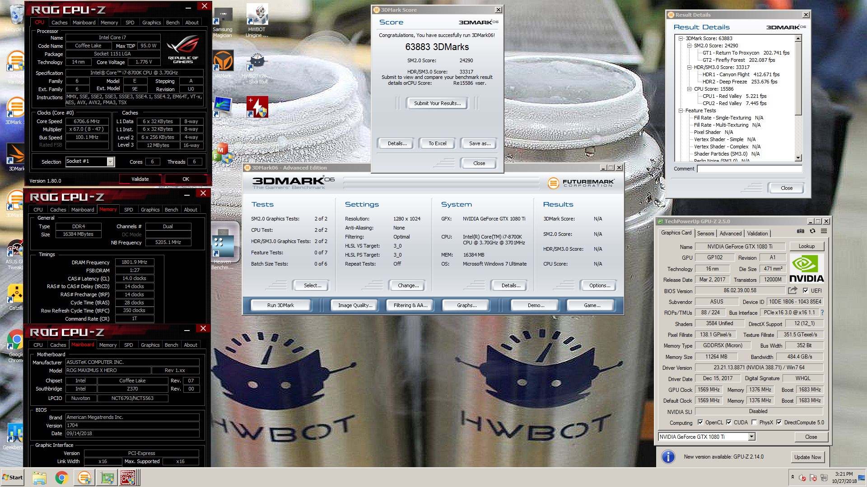Open the Google Chrome desktop icon
The width and height of the screenshot is (867, 487).
tap(16, 345)
